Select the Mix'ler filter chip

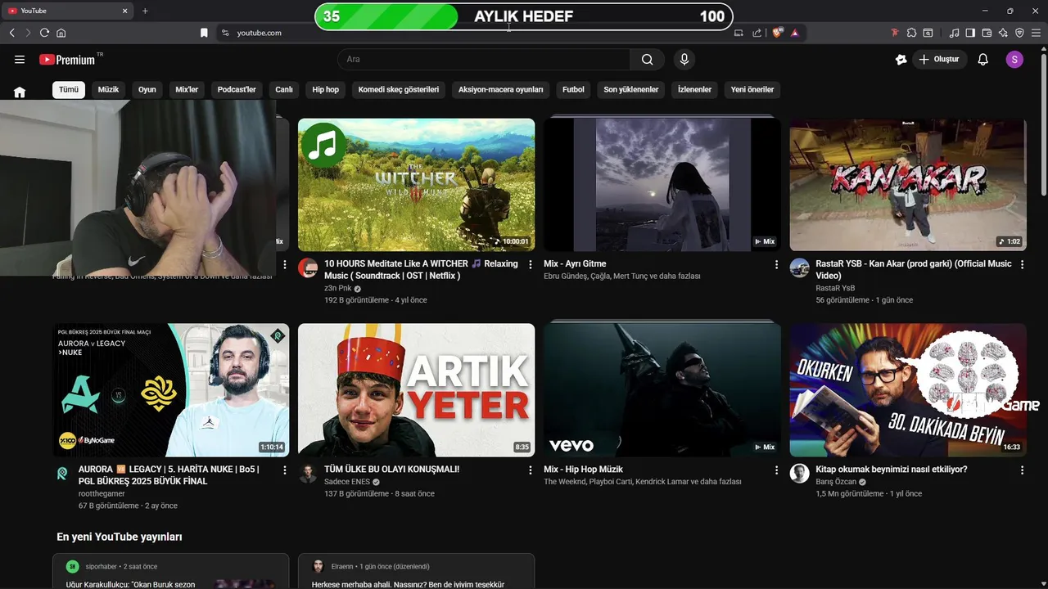pyautogui.click(x=187, y=89)
